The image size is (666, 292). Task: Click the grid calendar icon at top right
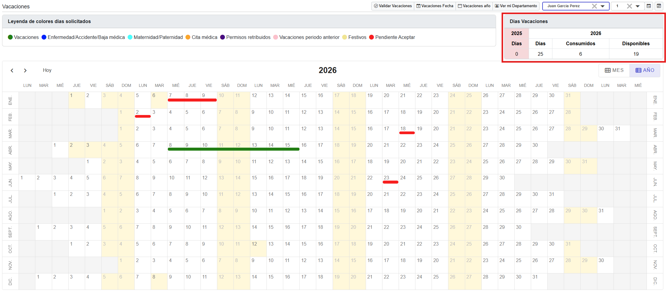[659, 6]
